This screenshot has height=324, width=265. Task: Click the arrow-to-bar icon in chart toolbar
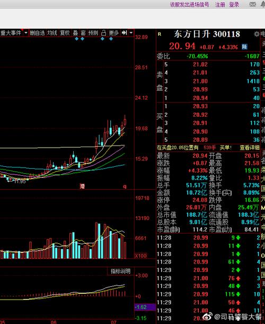click(x=124, y=32)
